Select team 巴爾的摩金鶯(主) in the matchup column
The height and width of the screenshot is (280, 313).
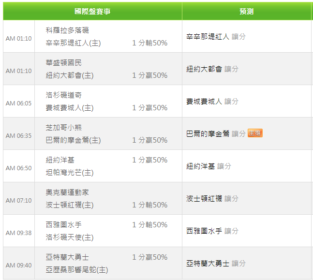pos(73,140)
